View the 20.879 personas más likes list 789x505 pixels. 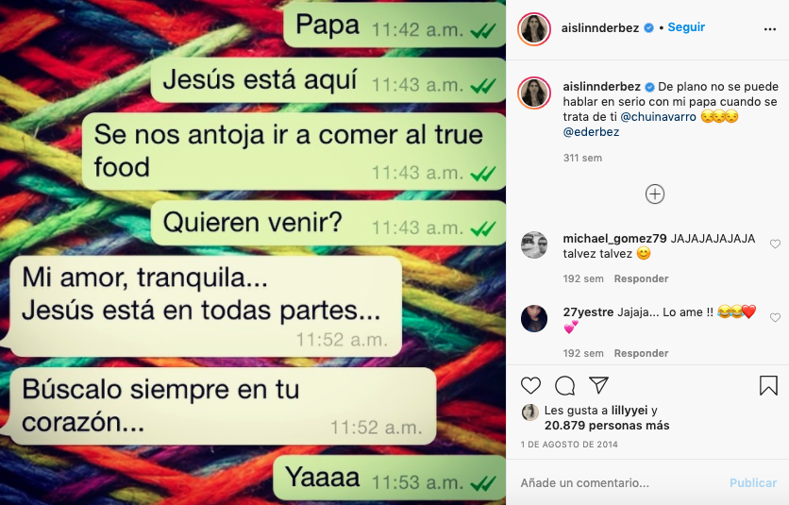tap(607, 426)
